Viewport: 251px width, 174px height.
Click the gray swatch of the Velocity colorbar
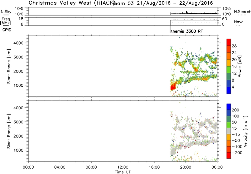pyautogui.click(x=229, y=131)
